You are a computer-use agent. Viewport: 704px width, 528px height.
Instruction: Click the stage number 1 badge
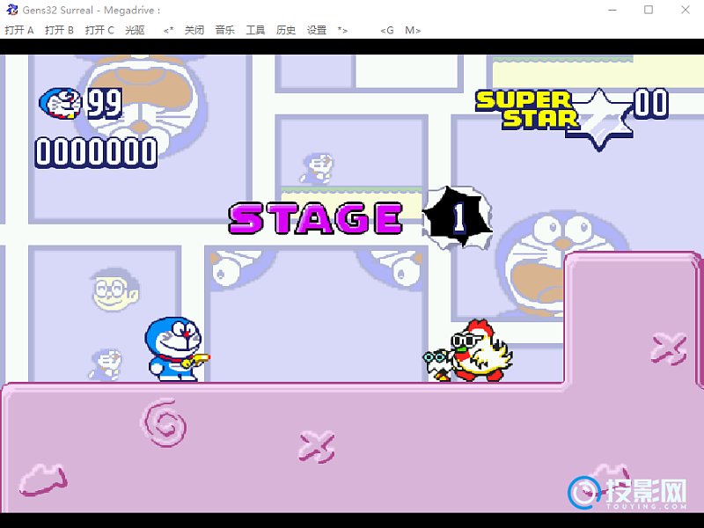coord(458,217)
